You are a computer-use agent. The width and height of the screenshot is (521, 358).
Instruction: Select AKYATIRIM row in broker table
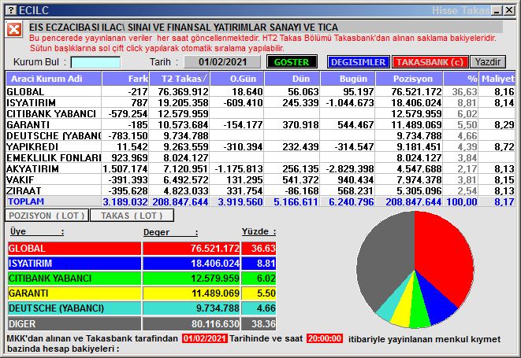pyautogui.click(x=260, y=168)
